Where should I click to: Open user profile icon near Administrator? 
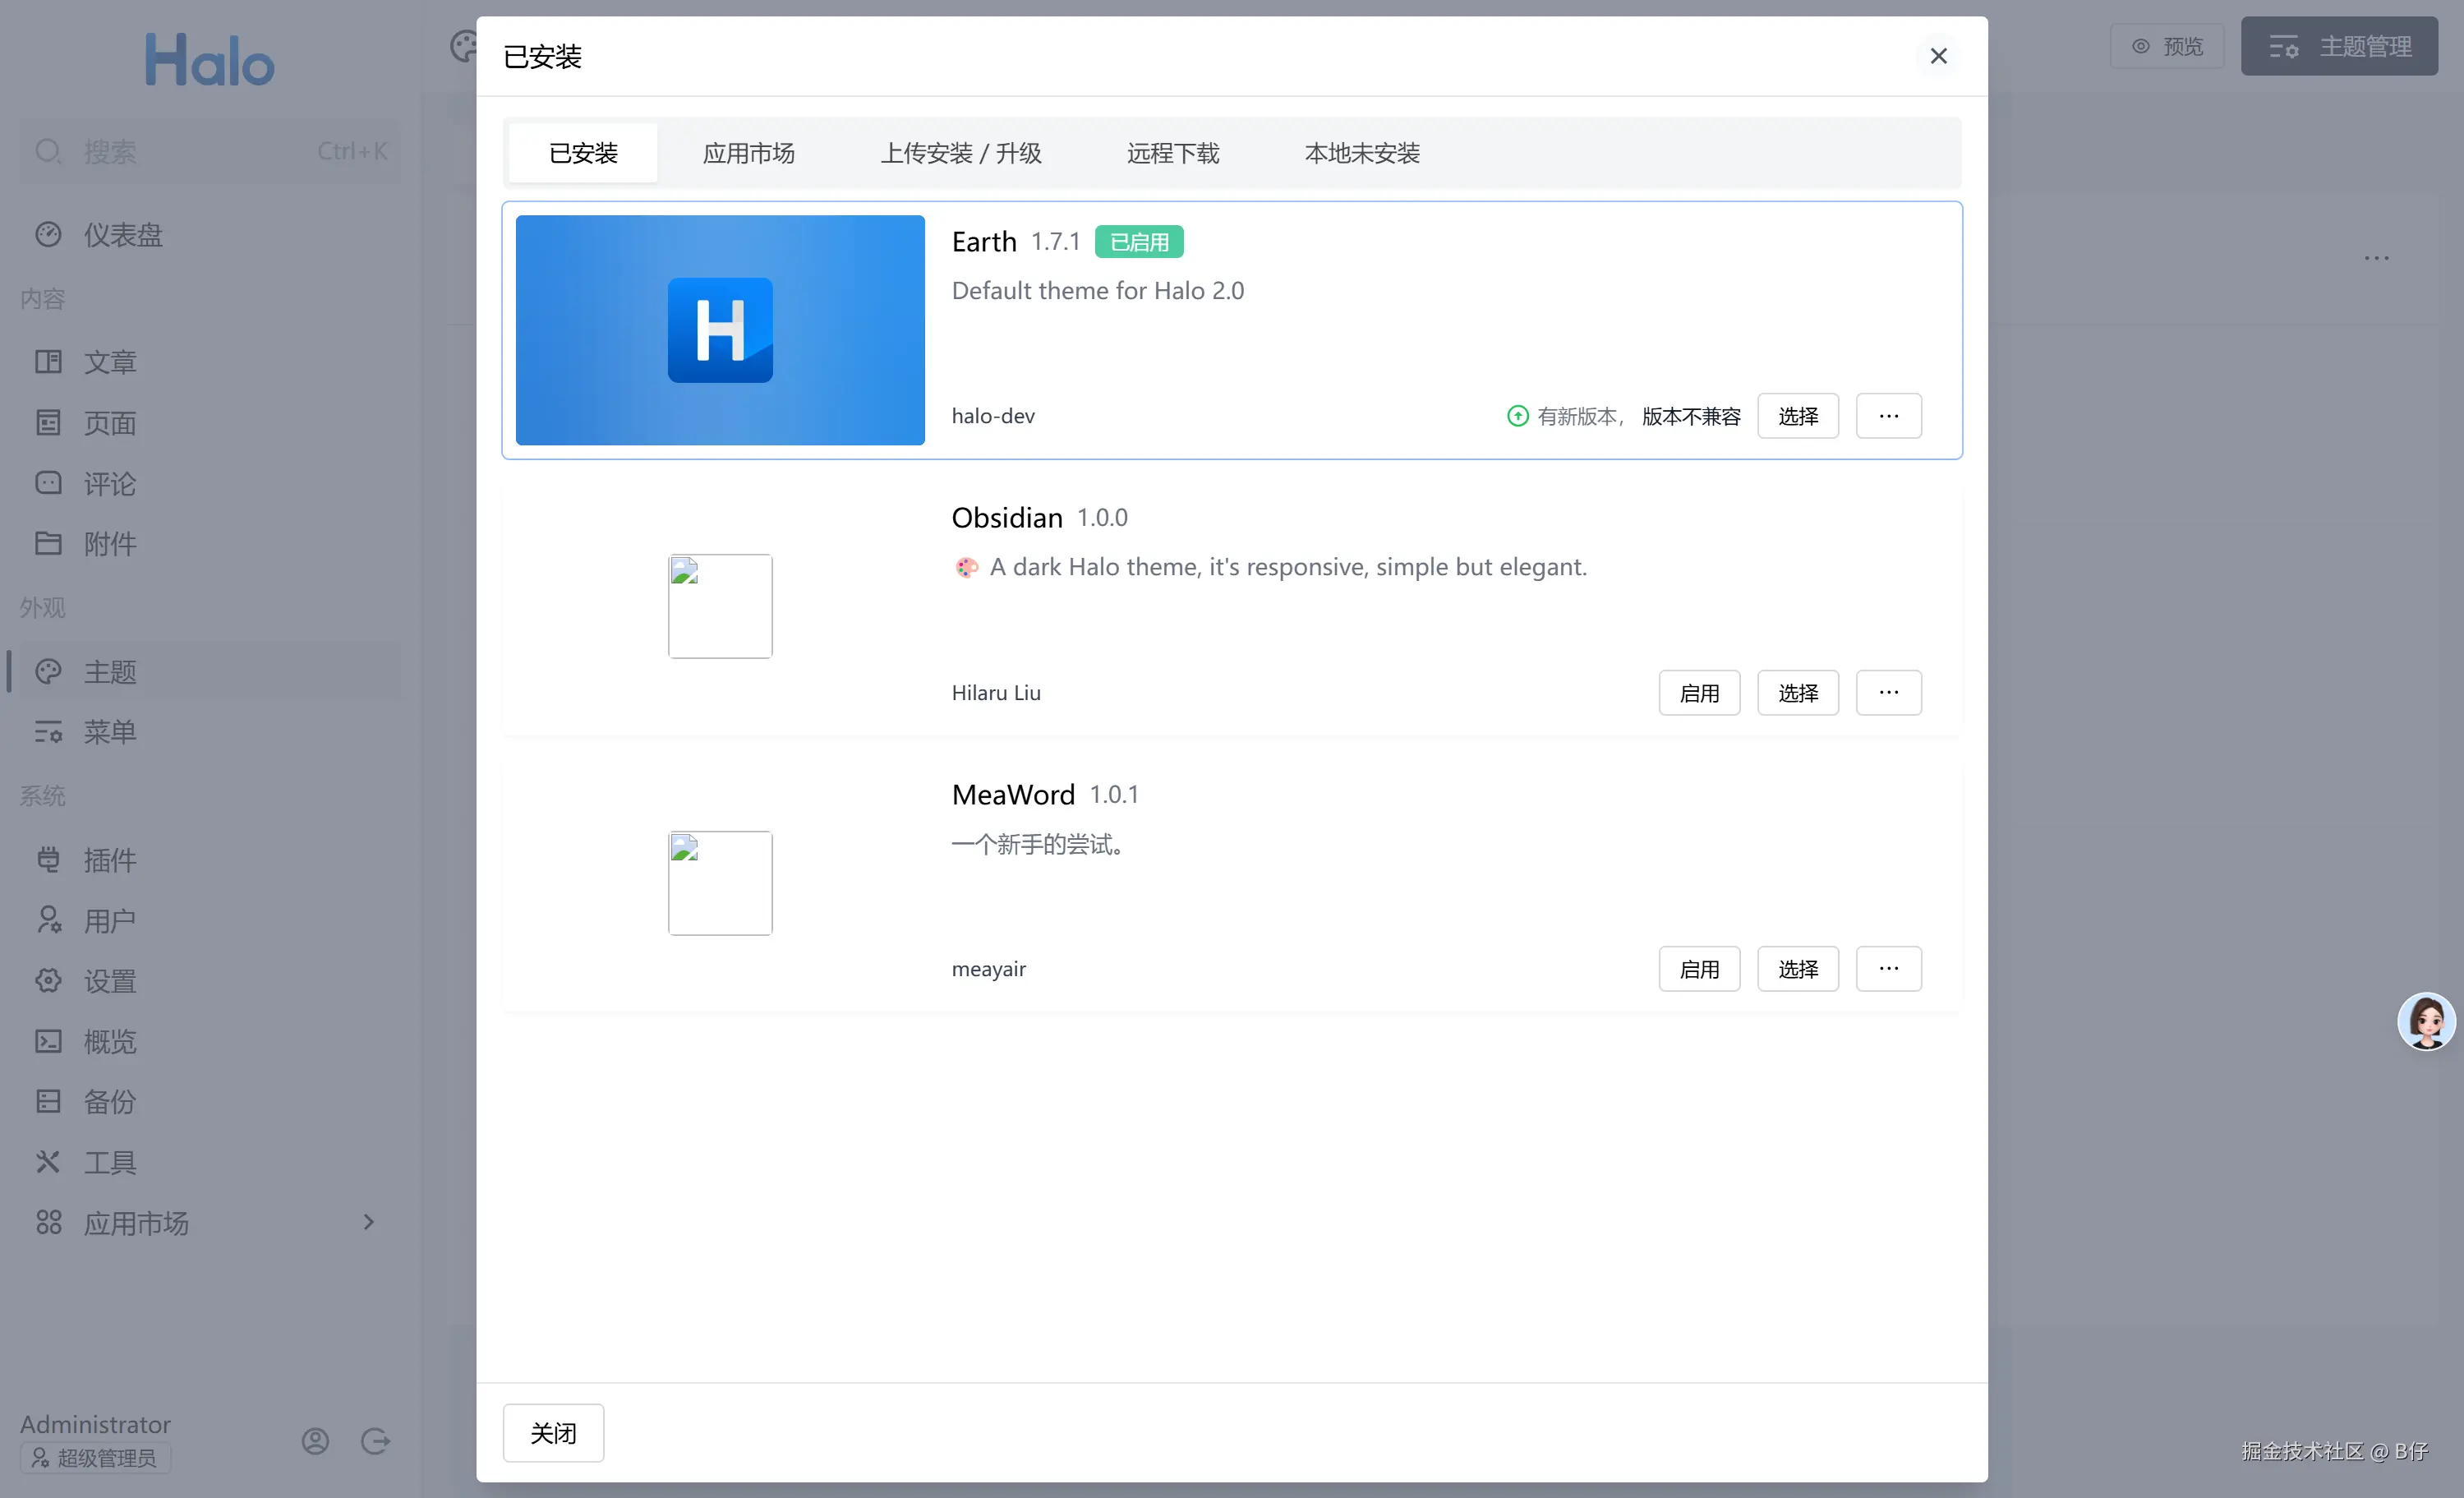click(315, 1440)
